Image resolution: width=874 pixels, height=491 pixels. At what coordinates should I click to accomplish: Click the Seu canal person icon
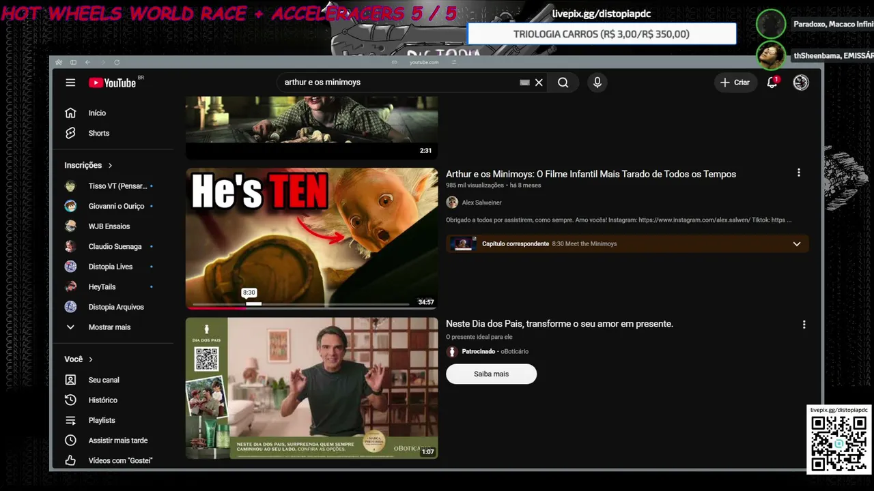70,380
